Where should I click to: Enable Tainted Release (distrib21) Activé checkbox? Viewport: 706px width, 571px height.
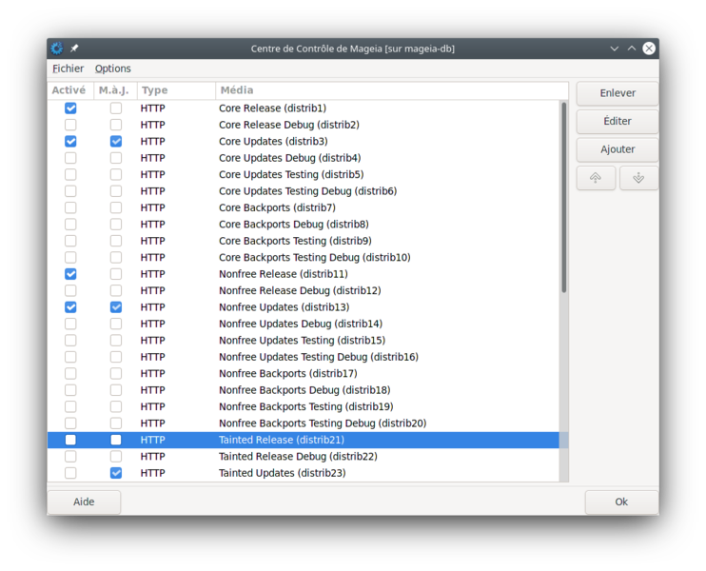[x=70, y=440]
